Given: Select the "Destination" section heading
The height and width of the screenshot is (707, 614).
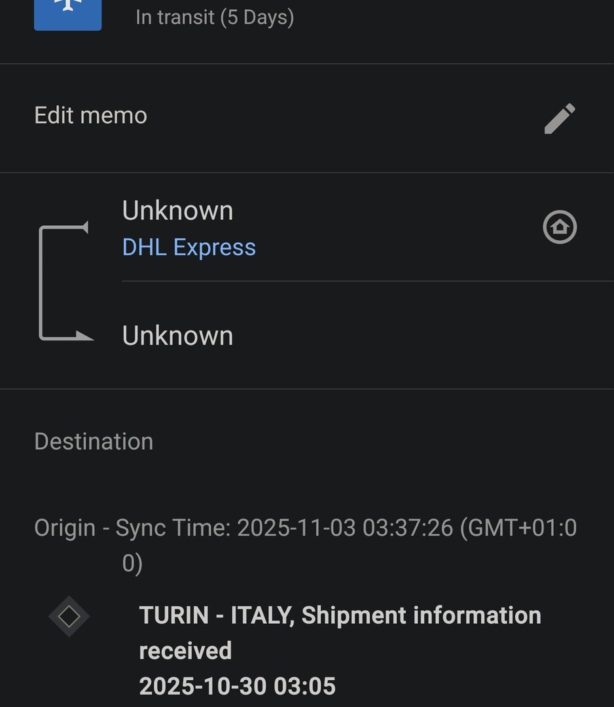Looking at the screenshot, I should pos(94,441).
